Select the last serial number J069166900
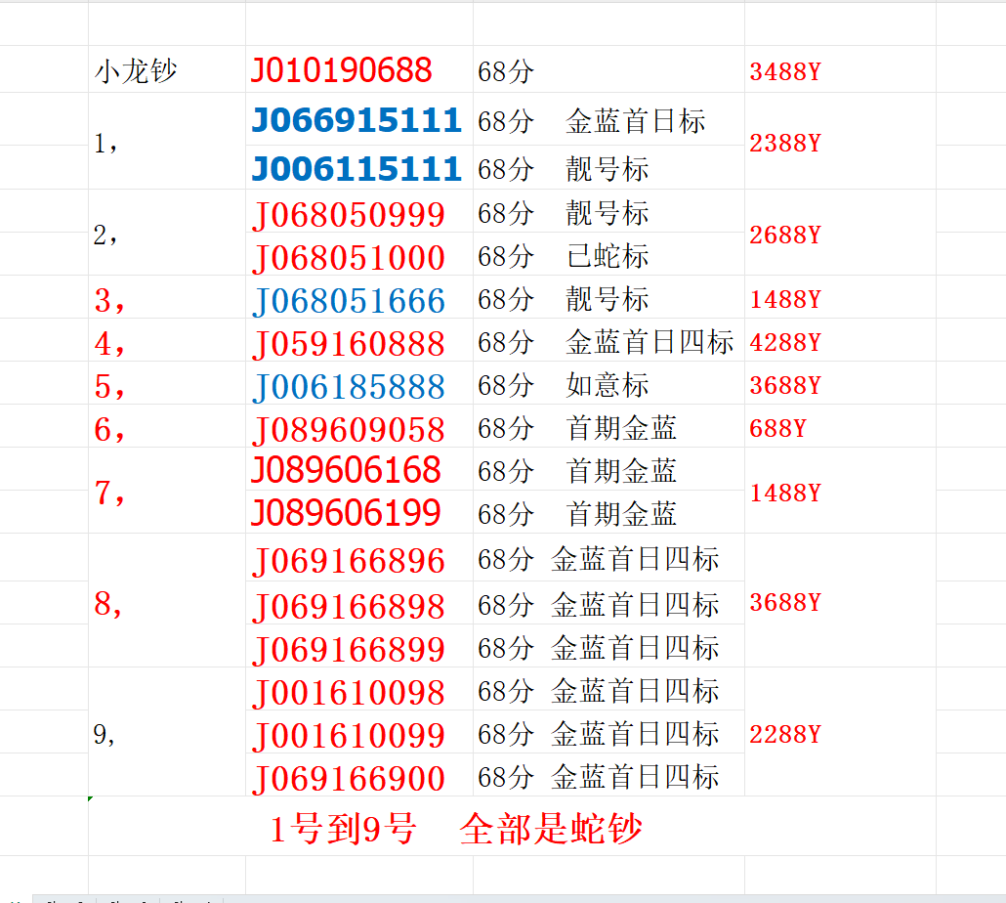Viewport: 1006px width, 903px height. [x=349, y=779]
